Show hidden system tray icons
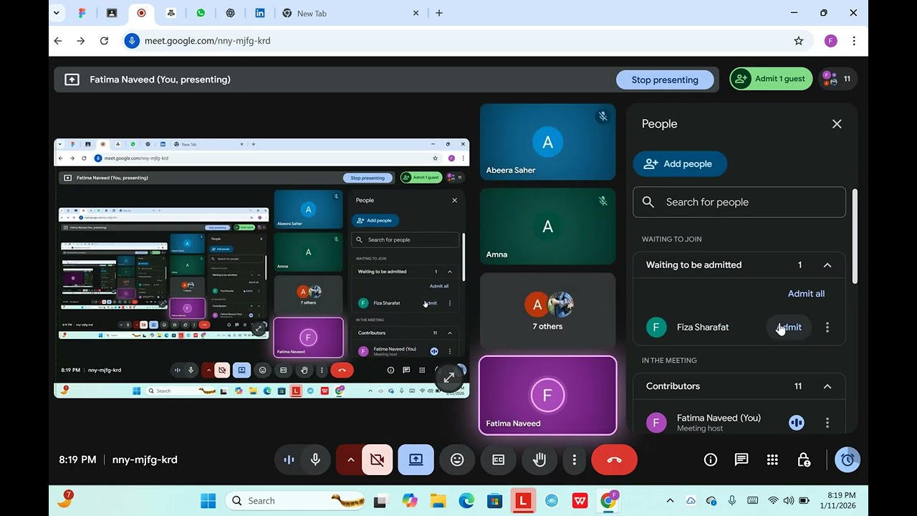 pos(670,500)
